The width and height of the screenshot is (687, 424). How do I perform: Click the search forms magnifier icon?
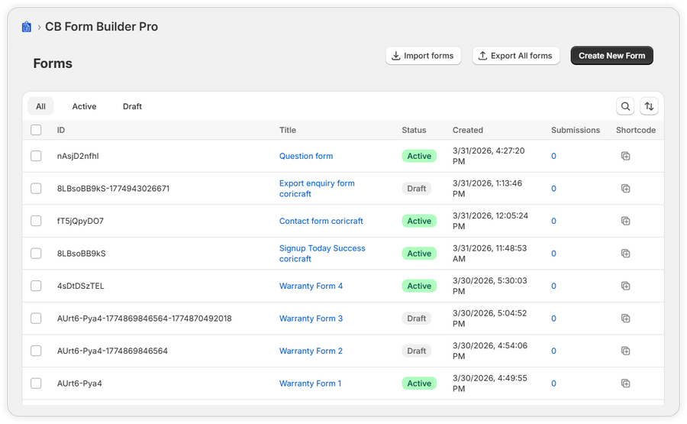625,106
